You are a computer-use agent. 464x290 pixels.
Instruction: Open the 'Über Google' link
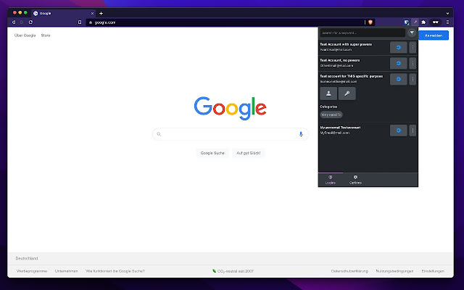[x=25, y=36]
